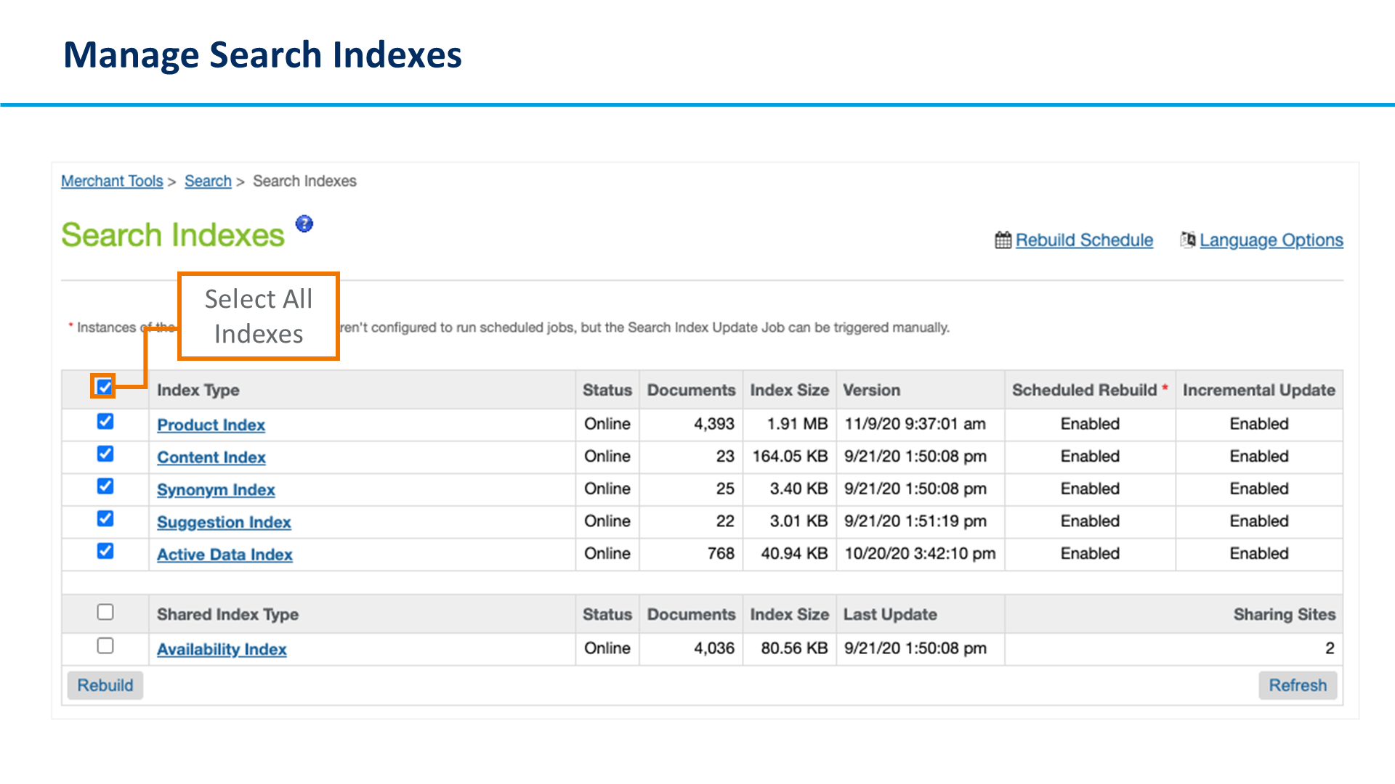The height and width of the screenshot is (784, 1395).
Task: Click the Search Indexes page heading
Action: 173,234
